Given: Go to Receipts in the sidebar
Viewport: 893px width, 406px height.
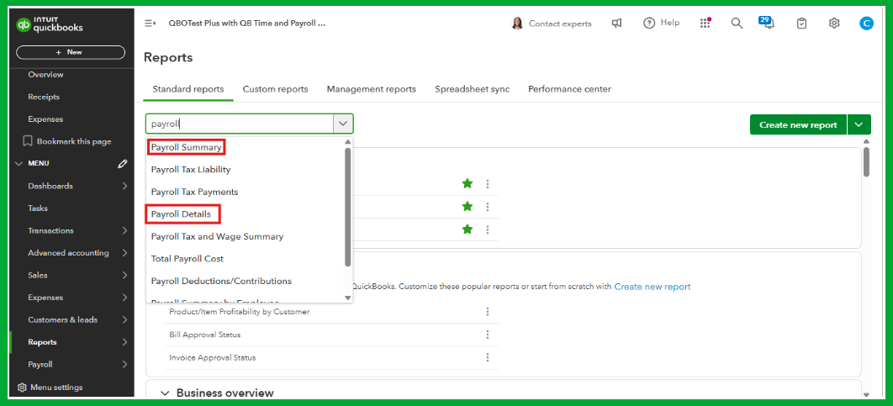Looking at the screenshot, I should pyautogui.click(x=44, y=97).
